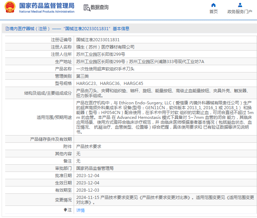
Task: Click 国家药品监督管理局 site title
Action: tap(47, 6)
